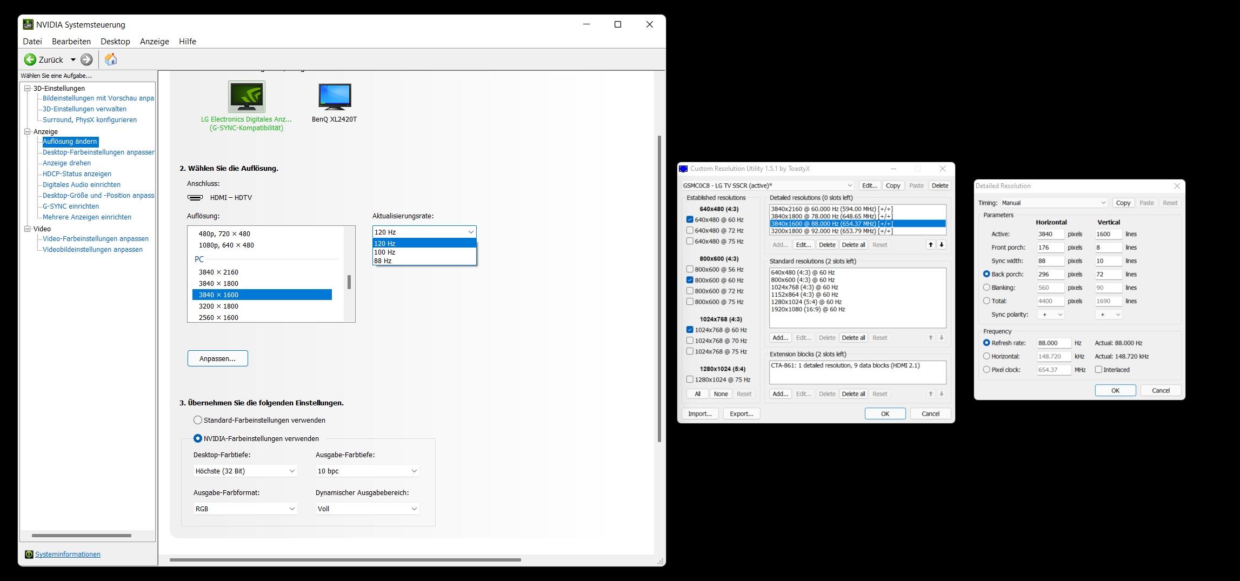The width and height of the screenshot is (1240, 581).
Task: Open the Ausgabe-Farbformat dropdown
Action: 245,509
